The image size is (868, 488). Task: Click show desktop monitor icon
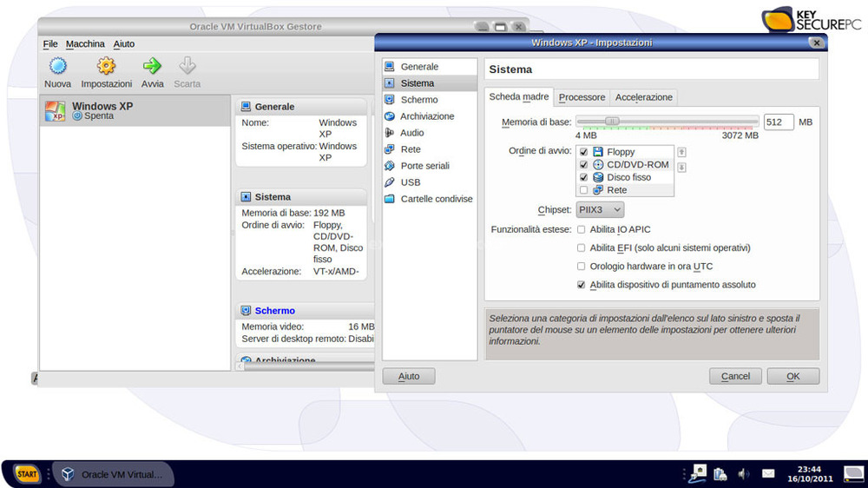coord(853,473)
